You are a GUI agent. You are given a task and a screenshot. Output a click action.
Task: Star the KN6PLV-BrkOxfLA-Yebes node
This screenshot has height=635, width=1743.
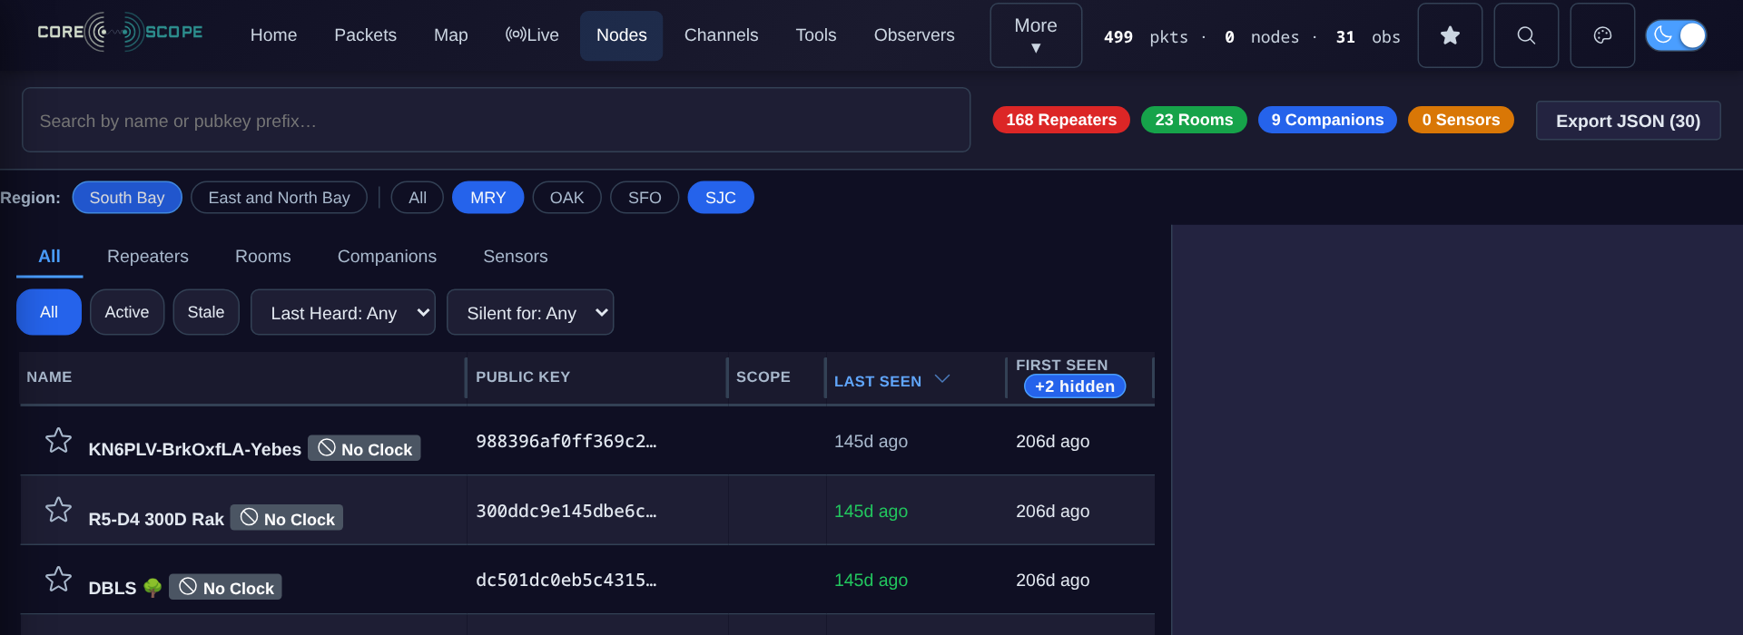58,440
